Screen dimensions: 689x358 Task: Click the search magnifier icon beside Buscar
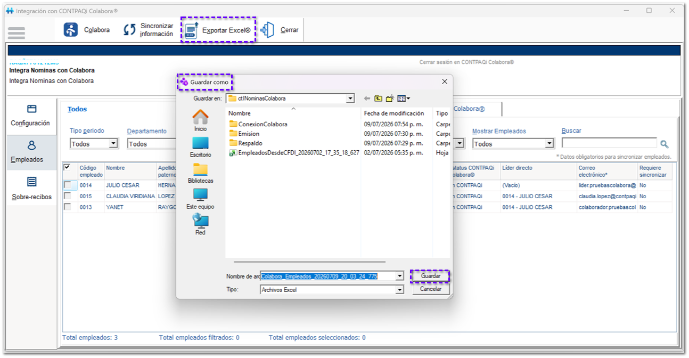pos(664,144)
